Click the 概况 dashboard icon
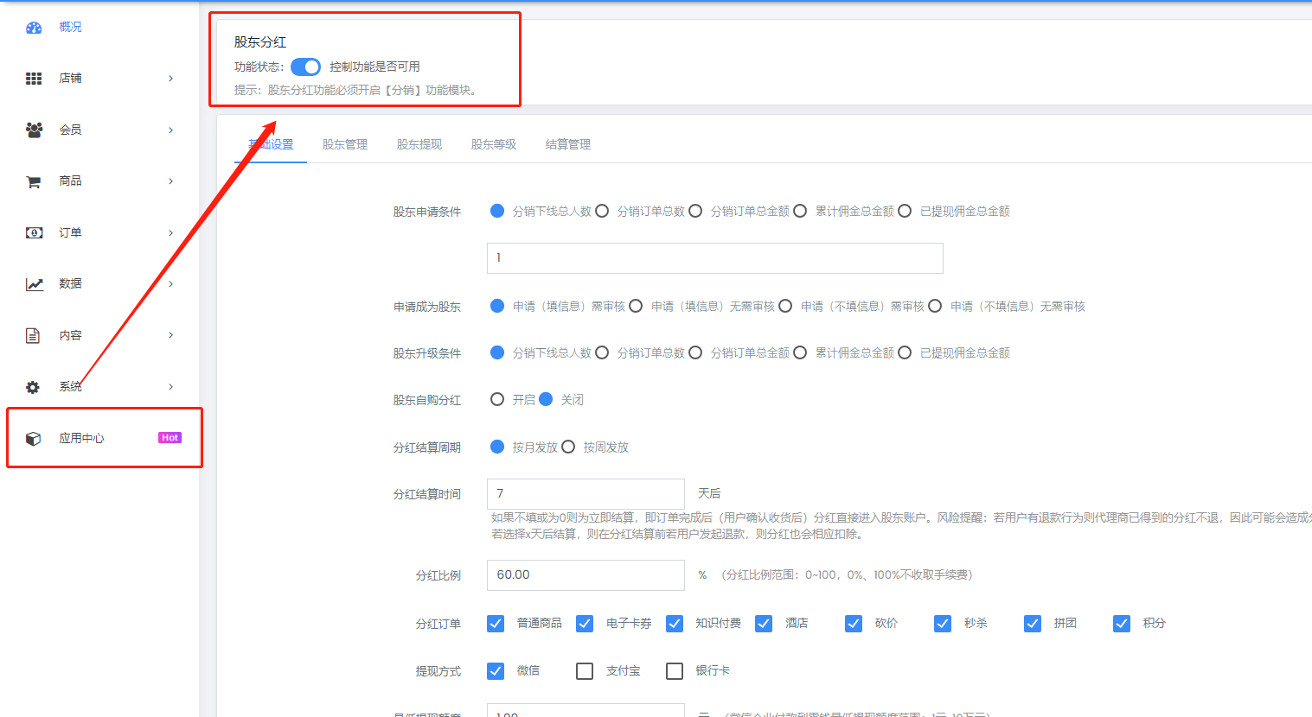This screenshot has width=1312, height=717. pos(34,28)
